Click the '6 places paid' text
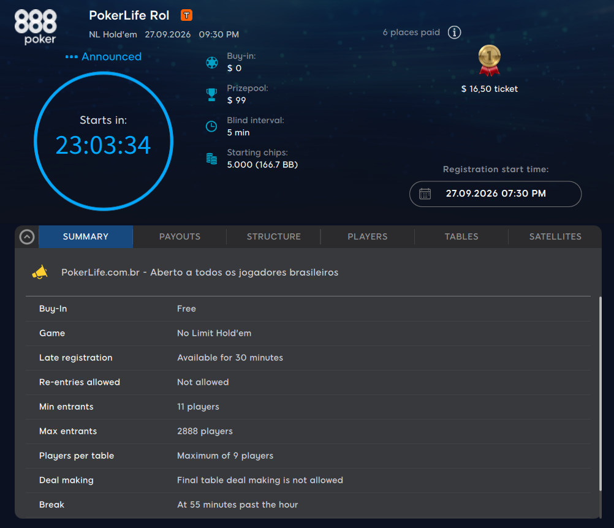Screen dimensions: 614x528 click(x=411, y=32)
